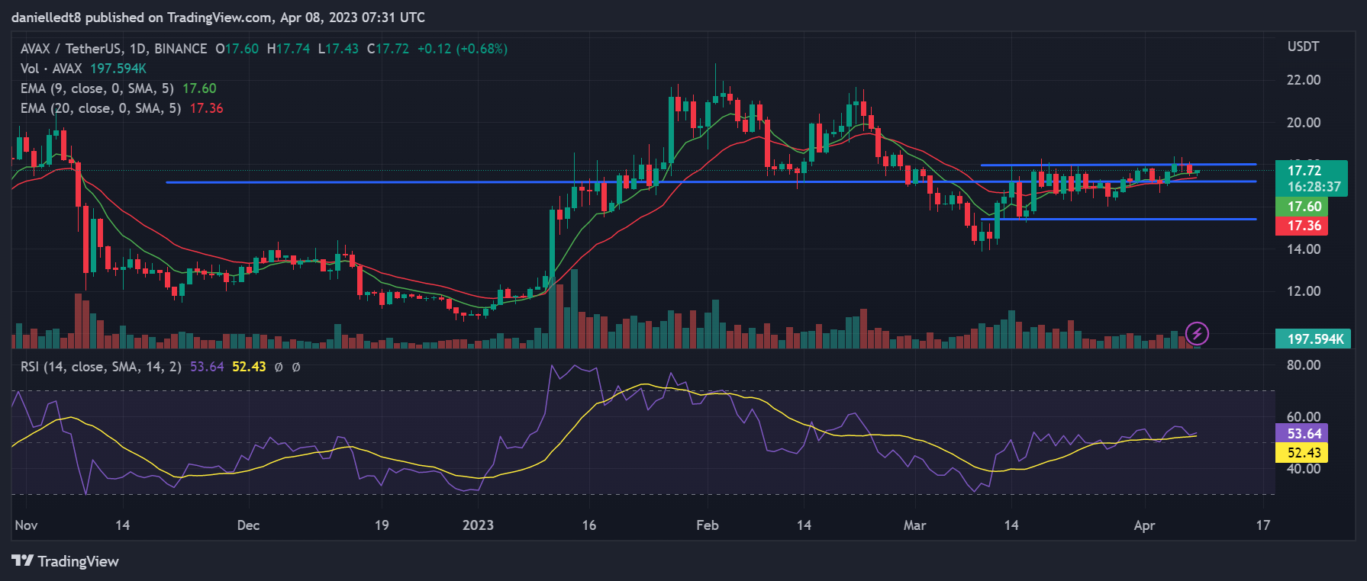The image size is (1367, 581).
Task: Click the purple lightning event icon
Action: [x=1197, y=333]
